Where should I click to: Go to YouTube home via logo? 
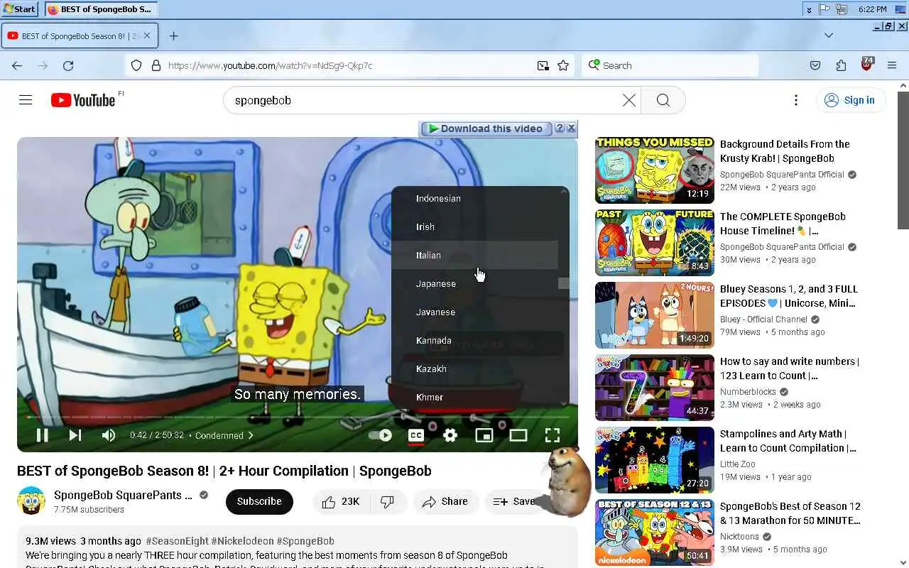(x=83, y=100)
